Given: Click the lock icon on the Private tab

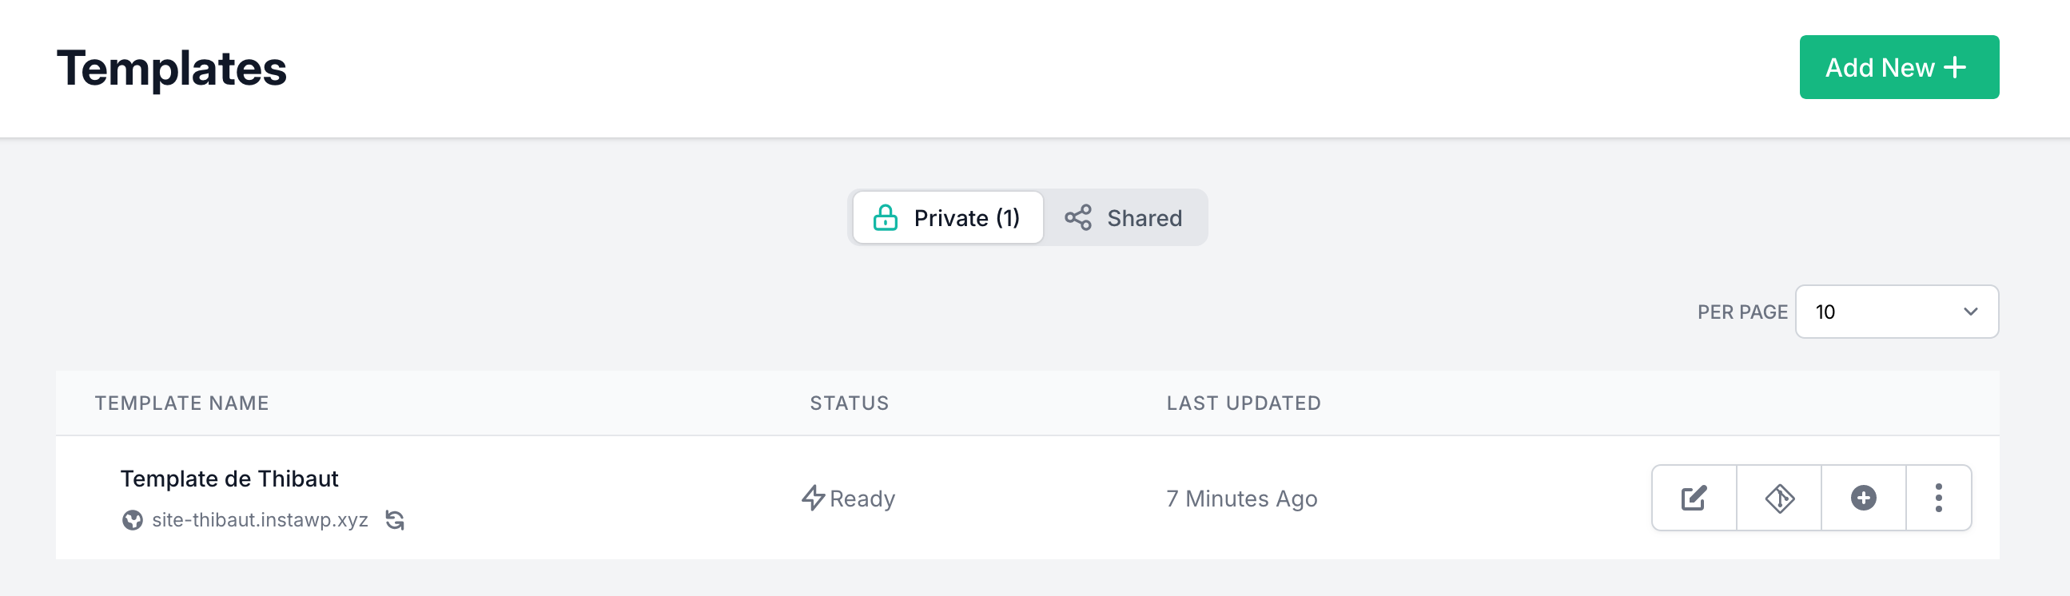Looking at the screenshot, I should [885, 217].
